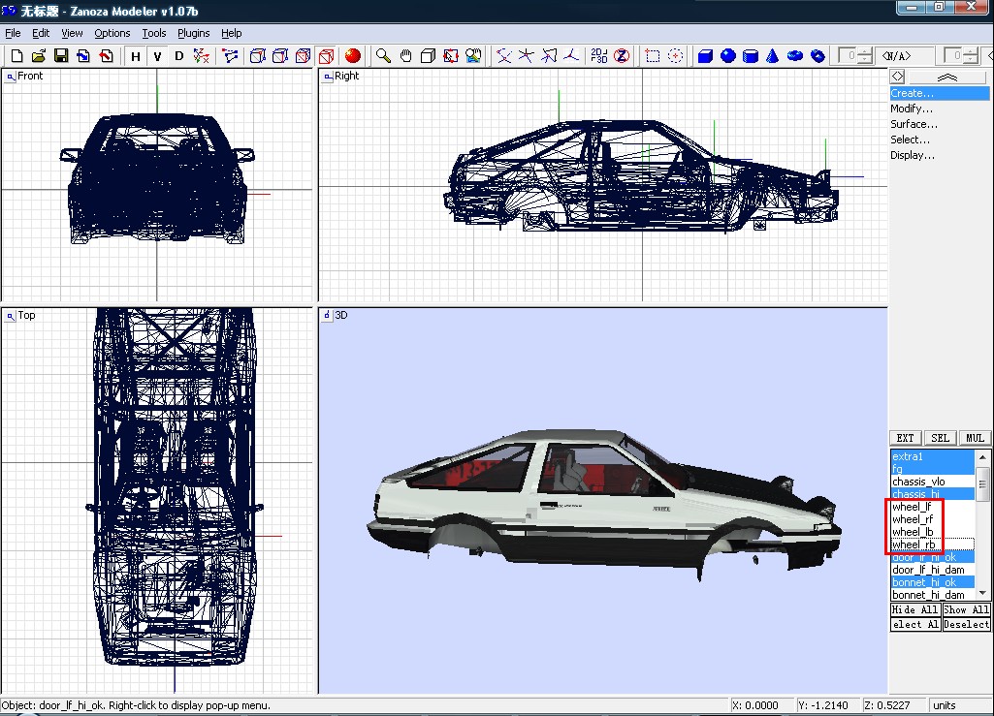Expand the Surface... command group
Image resolution: width=994 pixels, height=716 pixels.
914,124
